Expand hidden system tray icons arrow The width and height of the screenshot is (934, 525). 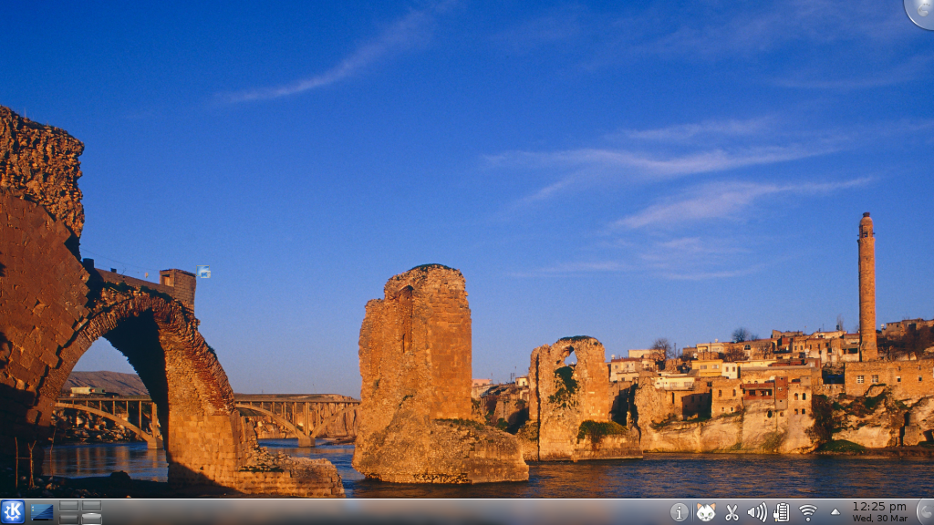click(835, 512)
